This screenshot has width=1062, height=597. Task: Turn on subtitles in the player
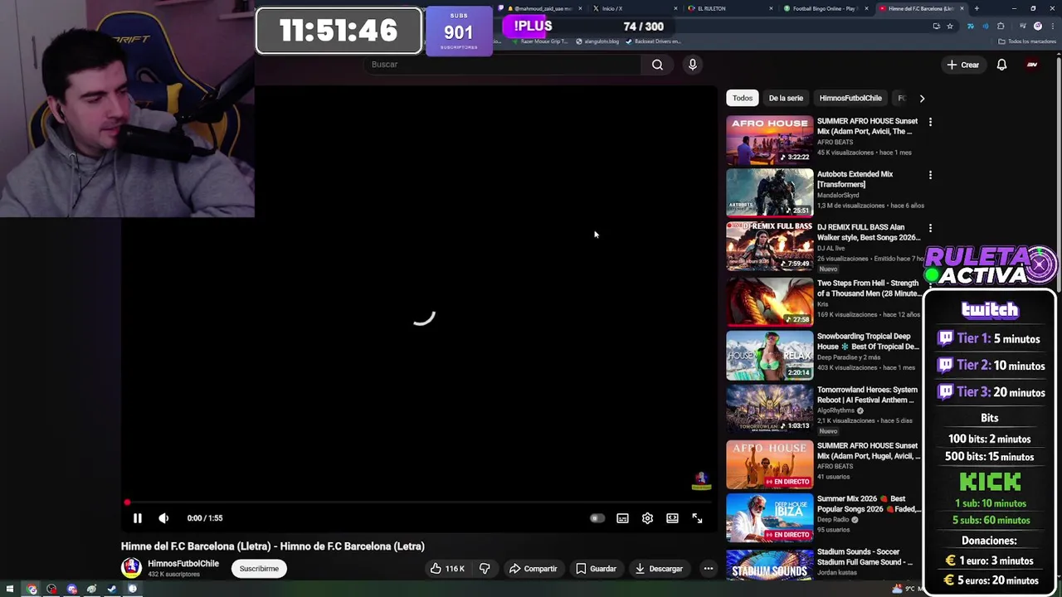point(622,518)
